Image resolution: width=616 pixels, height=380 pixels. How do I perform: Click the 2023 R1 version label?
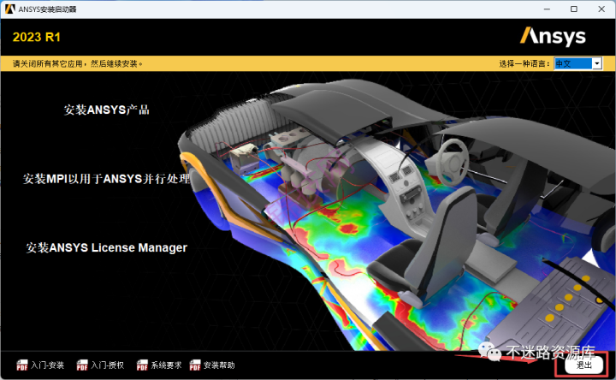coord(37,37)
